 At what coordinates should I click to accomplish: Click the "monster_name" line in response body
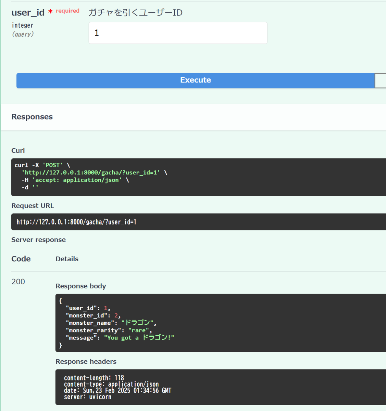click(111, 323)
